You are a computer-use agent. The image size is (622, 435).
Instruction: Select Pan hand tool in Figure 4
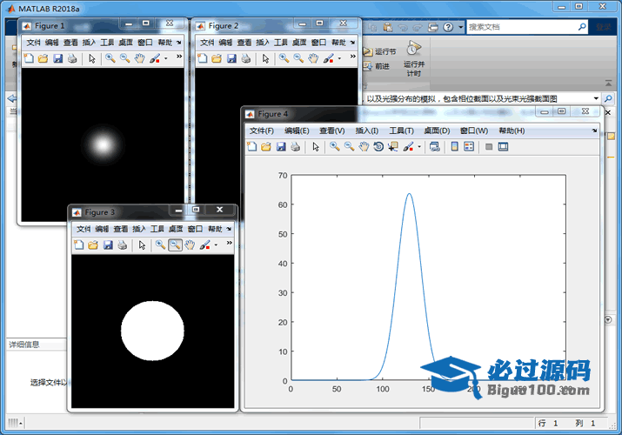point(364,147)
